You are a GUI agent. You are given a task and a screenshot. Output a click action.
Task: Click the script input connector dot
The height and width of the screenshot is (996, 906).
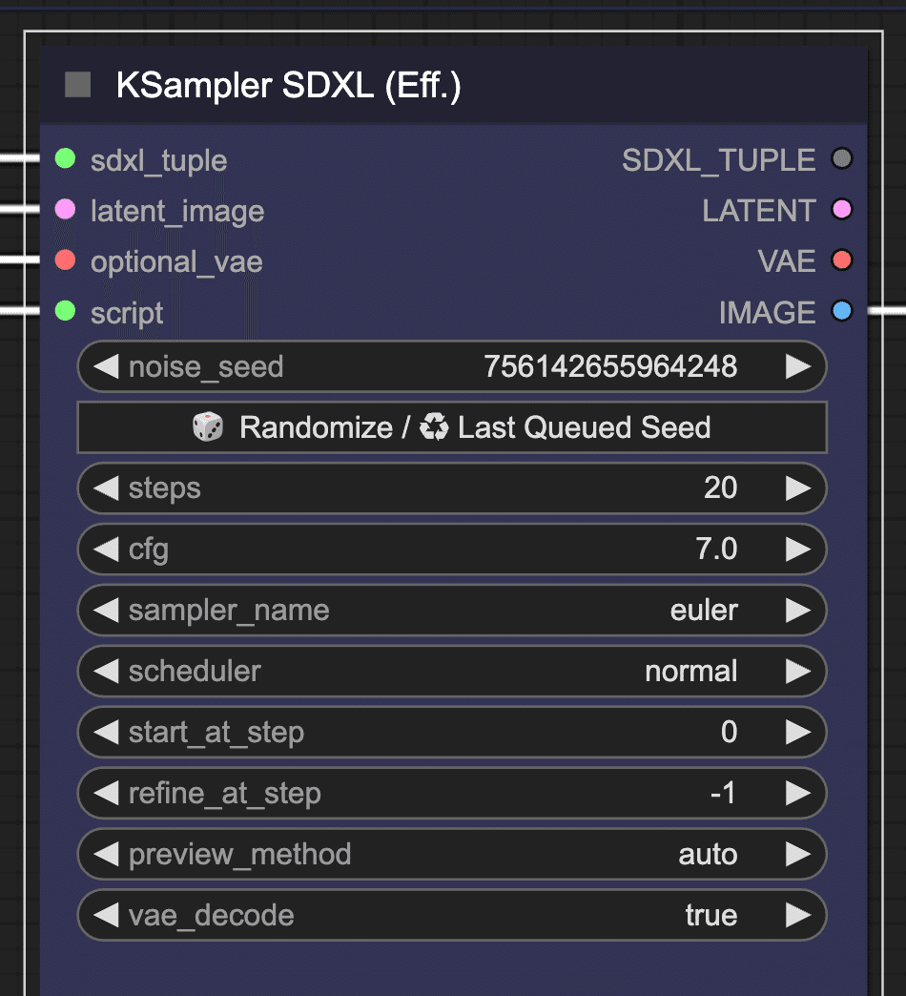(x=66, y=311)
